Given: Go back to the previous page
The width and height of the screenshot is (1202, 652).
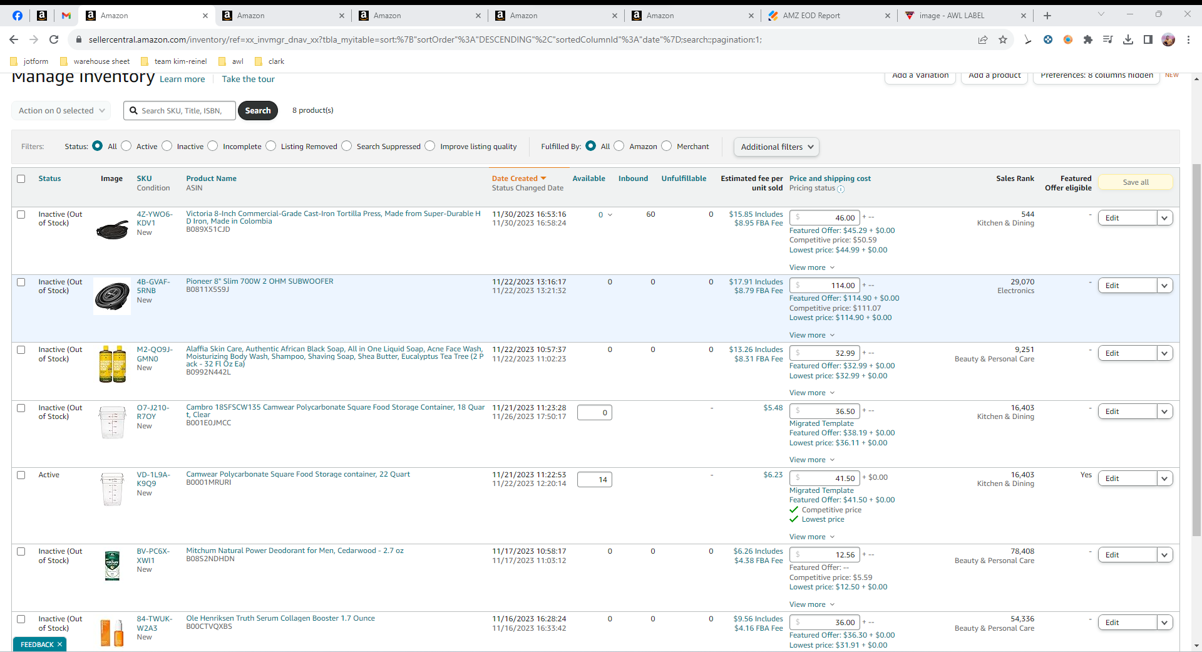Looking at the screenshot, I should tap(14, 39).
